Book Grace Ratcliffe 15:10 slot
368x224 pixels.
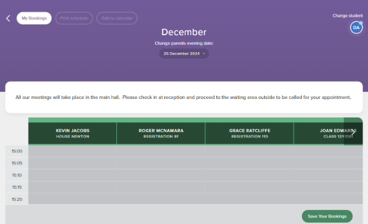click(x=250, y=175)
